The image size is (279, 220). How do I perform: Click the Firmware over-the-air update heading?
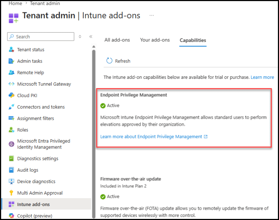pos(131,179)
